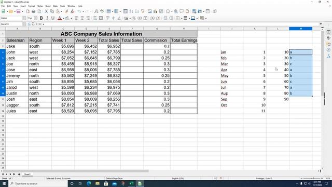
Task: Go to the first sheet arrow
Action: 3,175
